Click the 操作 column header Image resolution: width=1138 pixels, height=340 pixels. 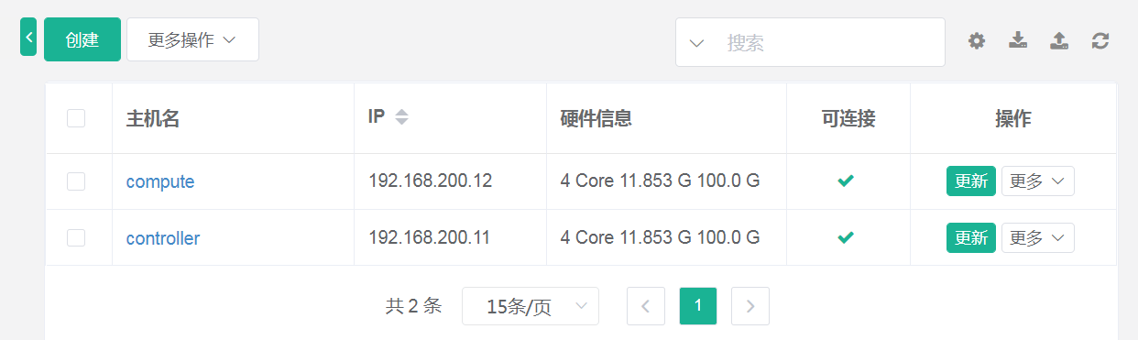point(1013,118)
